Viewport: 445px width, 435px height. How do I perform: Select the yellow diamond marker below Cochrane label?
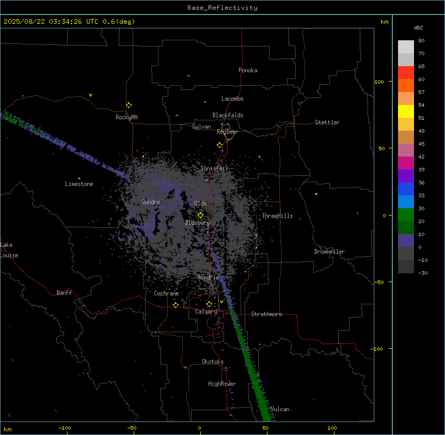click(176, 305)
